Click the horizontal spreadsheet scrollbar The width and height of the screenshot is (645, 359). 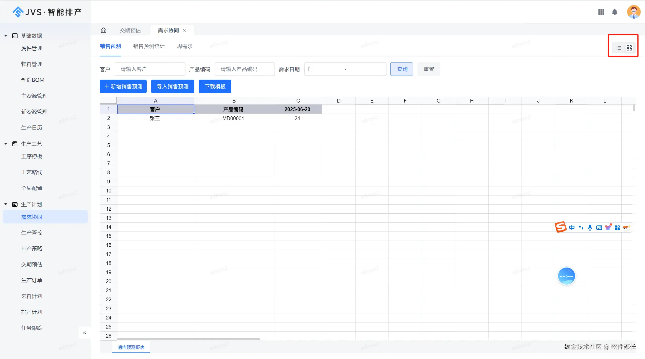pyautogui.click(x=188, y=339)
